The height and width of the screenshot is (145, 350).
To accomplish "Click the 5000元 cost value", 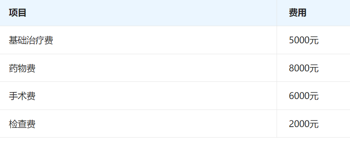I will point(304,41).
